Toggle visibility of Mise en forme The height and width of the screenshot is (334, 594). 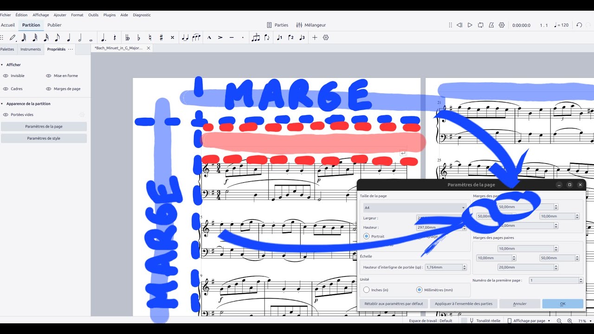pyautogui.click(x=49, y=76)
